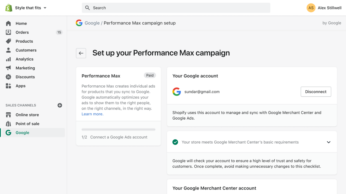Open Orders via its inbox icon

coord(8,32)
